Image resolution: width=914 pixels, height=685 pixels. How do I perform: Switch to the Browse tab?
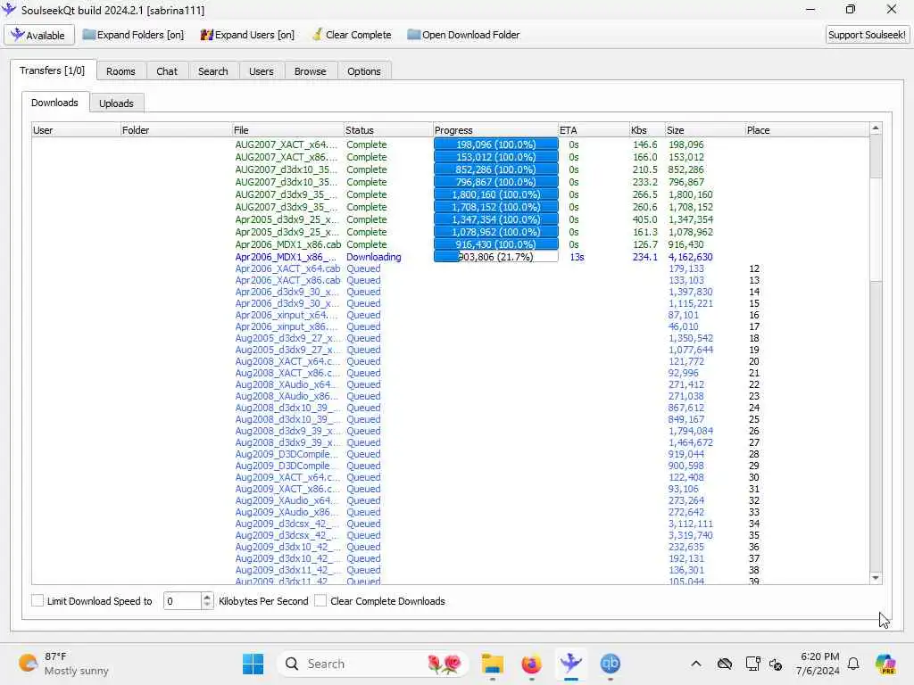[x=310, y=71]
